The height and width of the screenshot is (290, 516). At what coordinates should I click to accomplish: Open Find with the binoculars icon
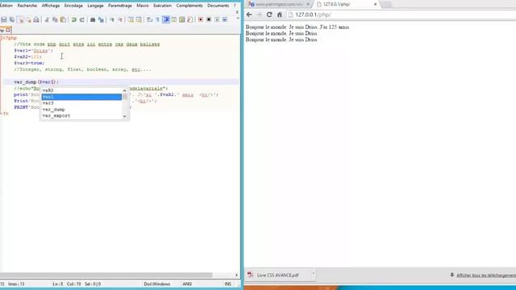click(93, 19)
